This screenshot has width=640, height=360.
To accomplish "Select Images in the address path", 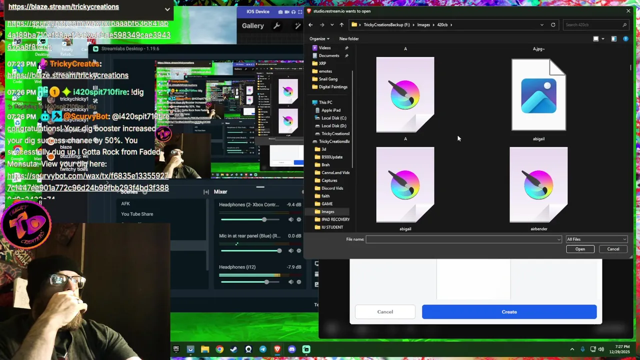I will [x=423, y=24].
